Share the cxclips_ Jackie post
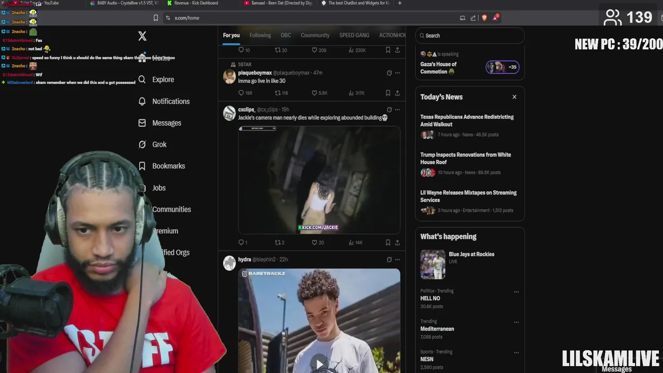 point(397,242)
